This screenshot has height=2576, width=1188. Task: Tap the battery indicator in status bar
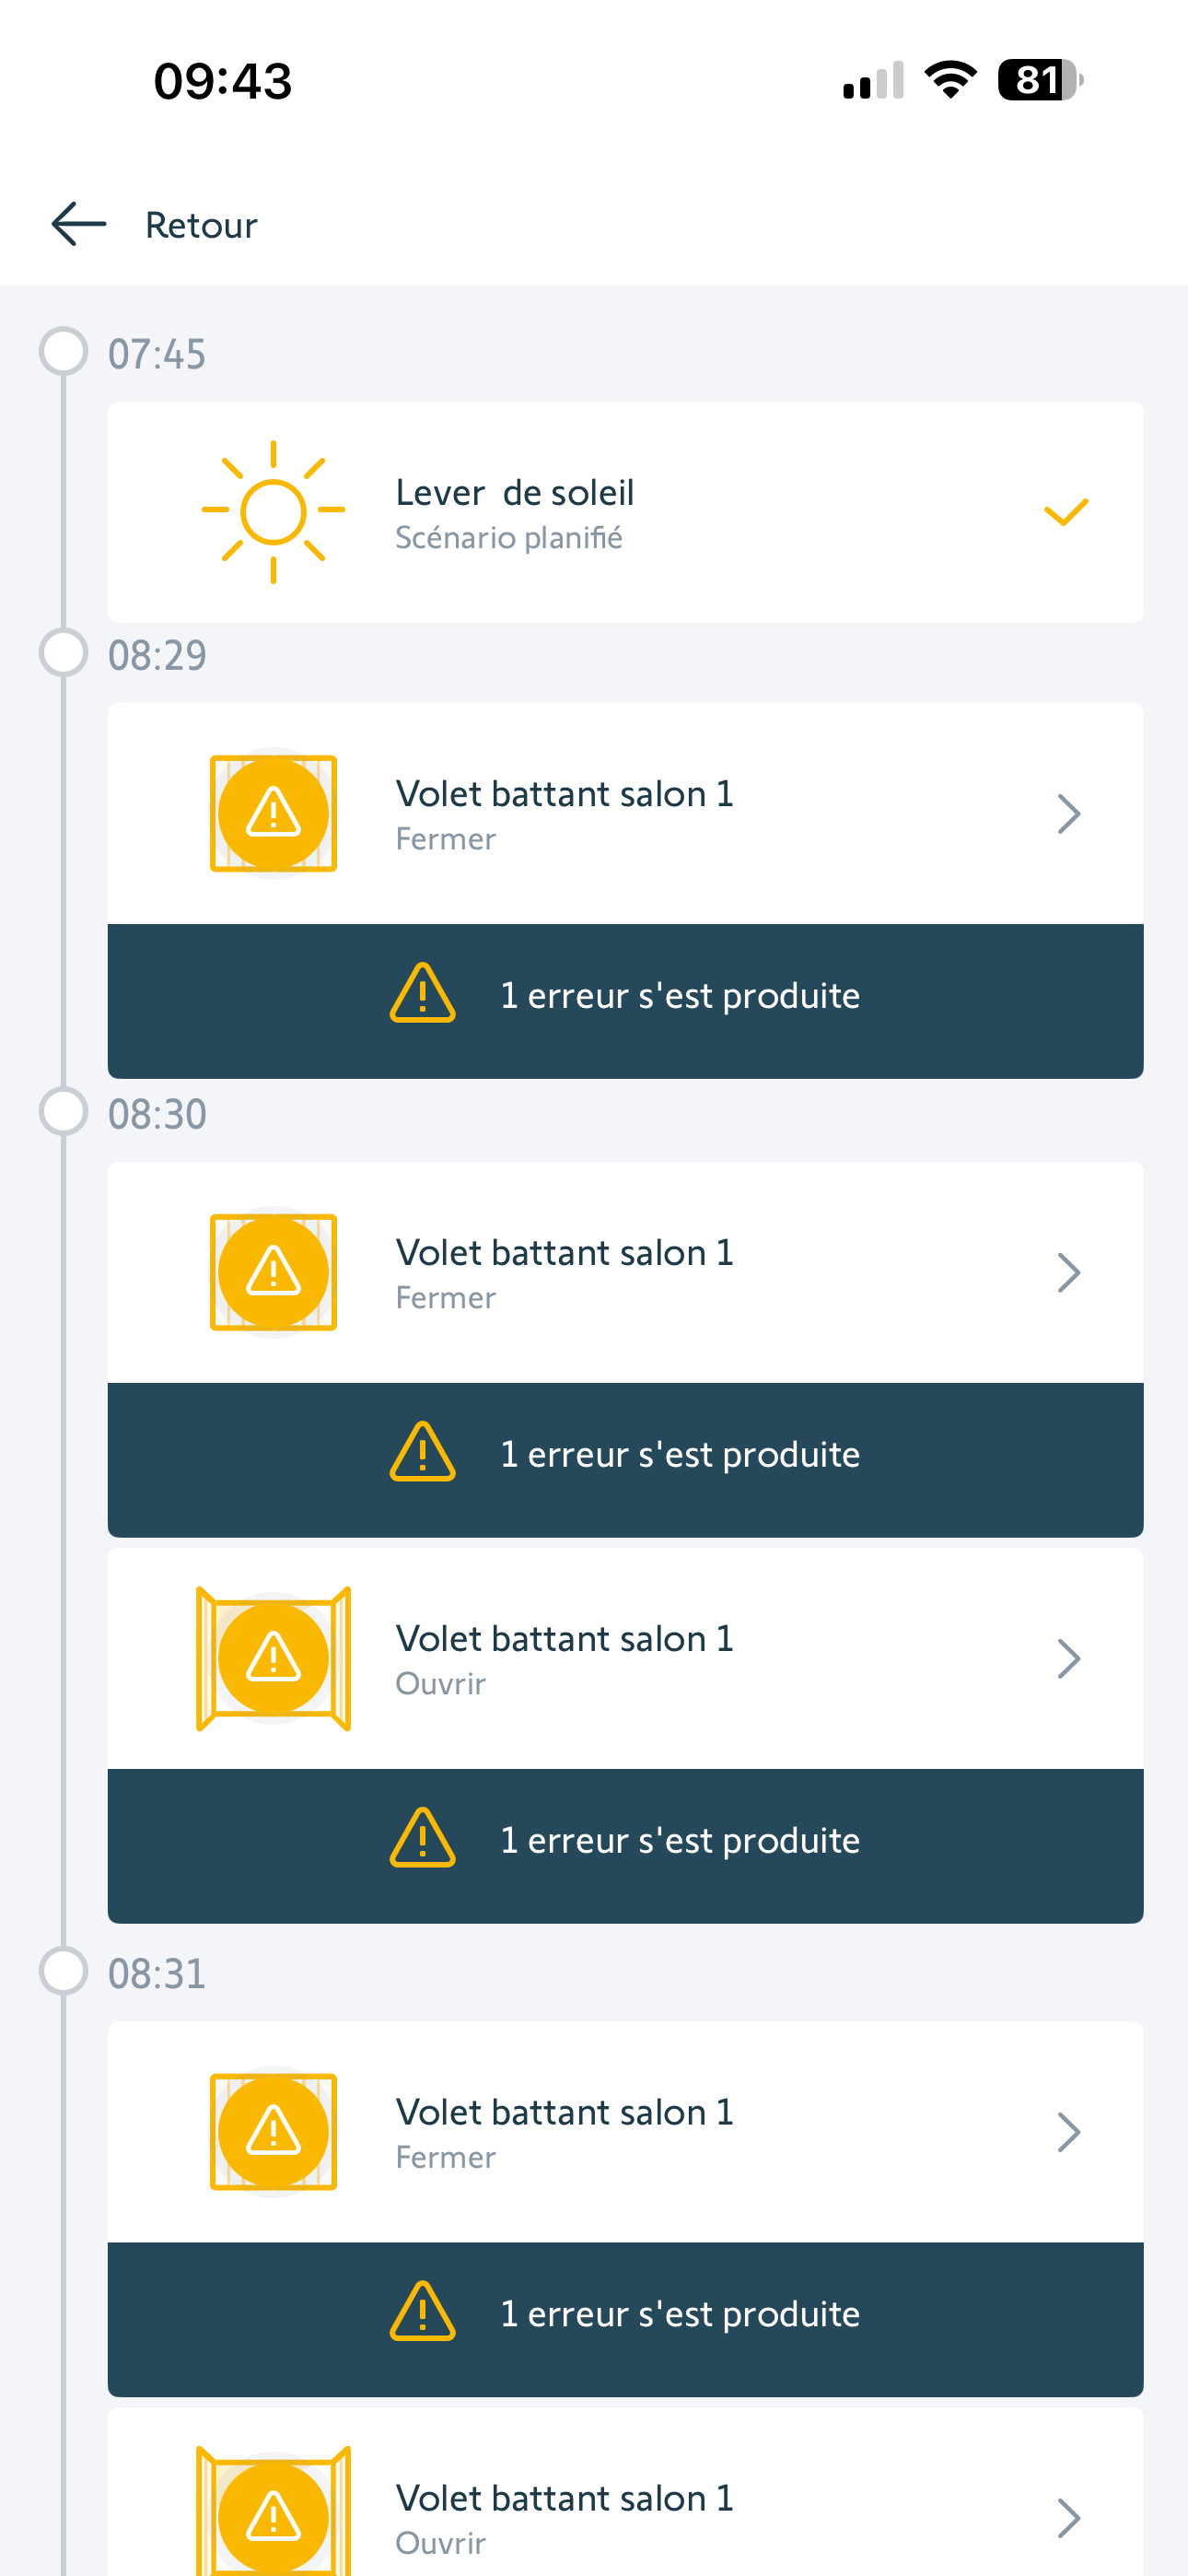click(1039, 80)
